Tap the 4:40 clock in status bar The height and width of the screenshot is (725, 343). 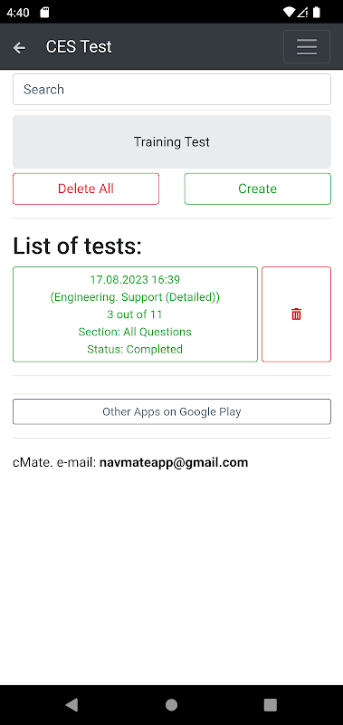tap(18, 13)
